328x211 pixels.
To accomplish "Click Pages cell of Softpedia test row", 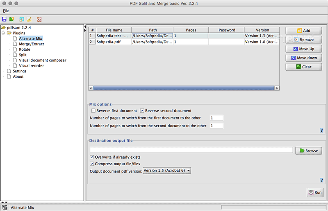I will click(x=191, y=36).
